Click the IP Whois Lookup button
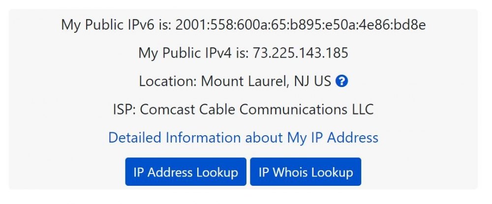 (306, 172)
